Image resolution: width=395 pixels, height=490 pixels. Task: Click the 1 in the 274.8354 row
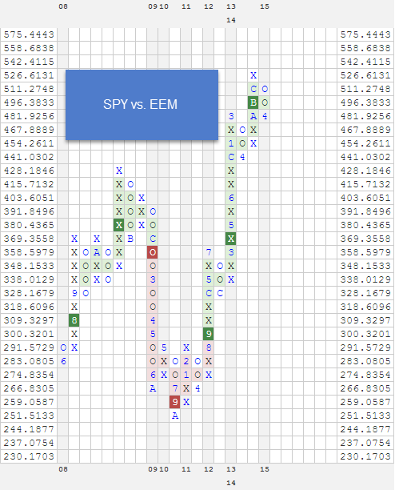(x=186, y=375)
